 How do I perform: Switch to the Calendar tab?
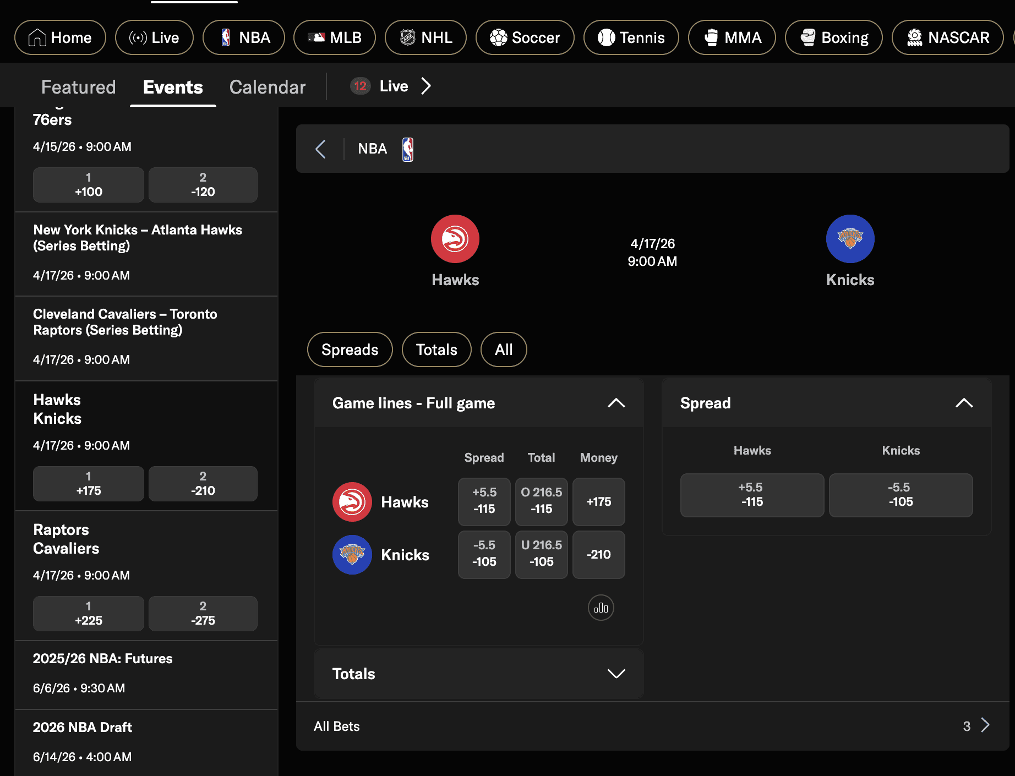click(268, 87)
